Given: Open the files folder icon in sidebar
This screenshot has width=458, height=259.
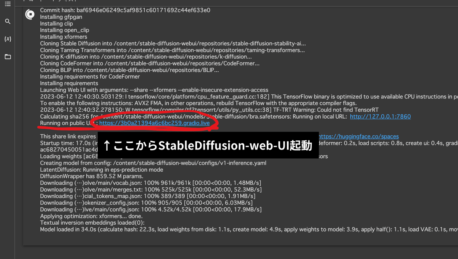Looking at the screenshot, I should point(8,56).
